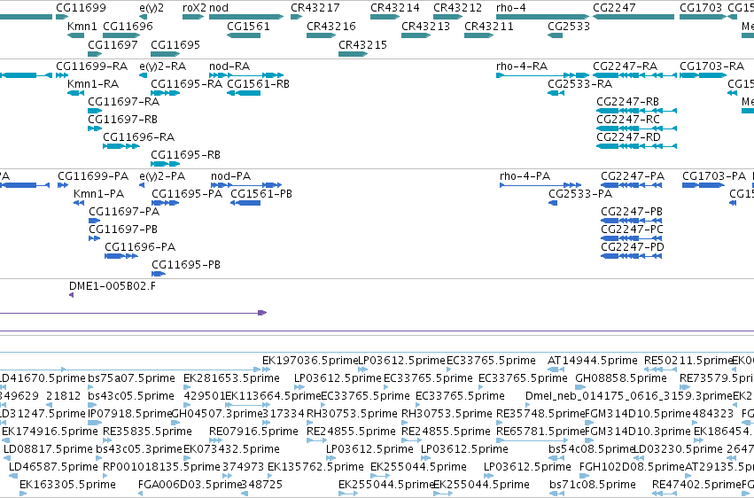Select the e(y)2 gene label
754x498 pixels.
click(x=152, y=8)
